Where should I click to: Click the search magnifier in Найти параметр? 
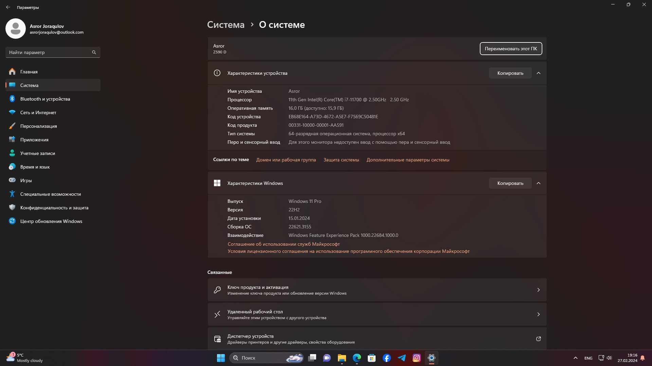point(94,52)
